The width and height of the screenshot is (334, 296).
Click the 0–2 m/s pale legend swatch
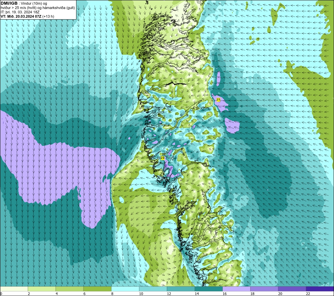point(14,289)
